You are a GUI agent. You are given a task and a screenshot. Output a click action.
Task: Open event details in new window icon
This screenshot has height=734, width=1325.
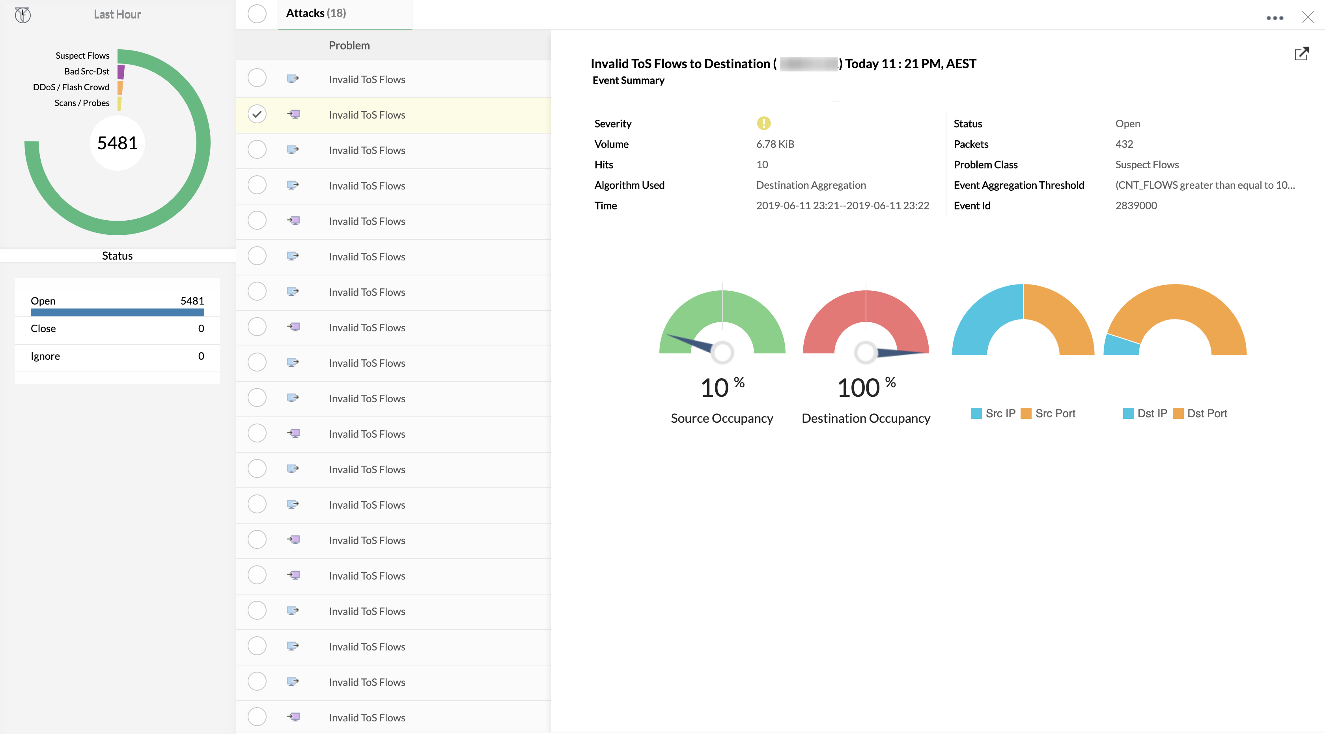1301,54
